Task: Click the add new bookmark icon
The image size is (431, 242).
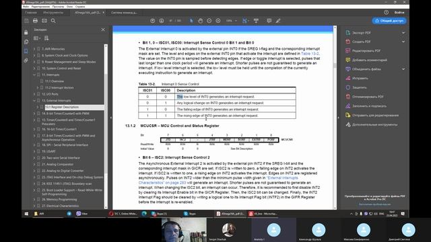Action: 46,38
